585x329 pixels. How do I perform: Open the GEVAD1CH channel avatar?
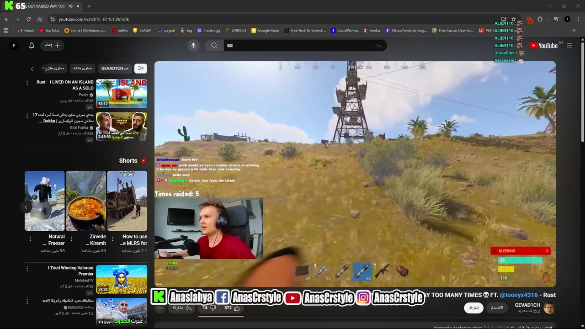click(549, 308)
